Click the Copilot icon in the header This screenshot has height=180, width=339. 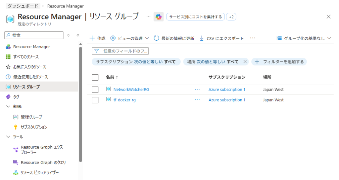(159, 17)
